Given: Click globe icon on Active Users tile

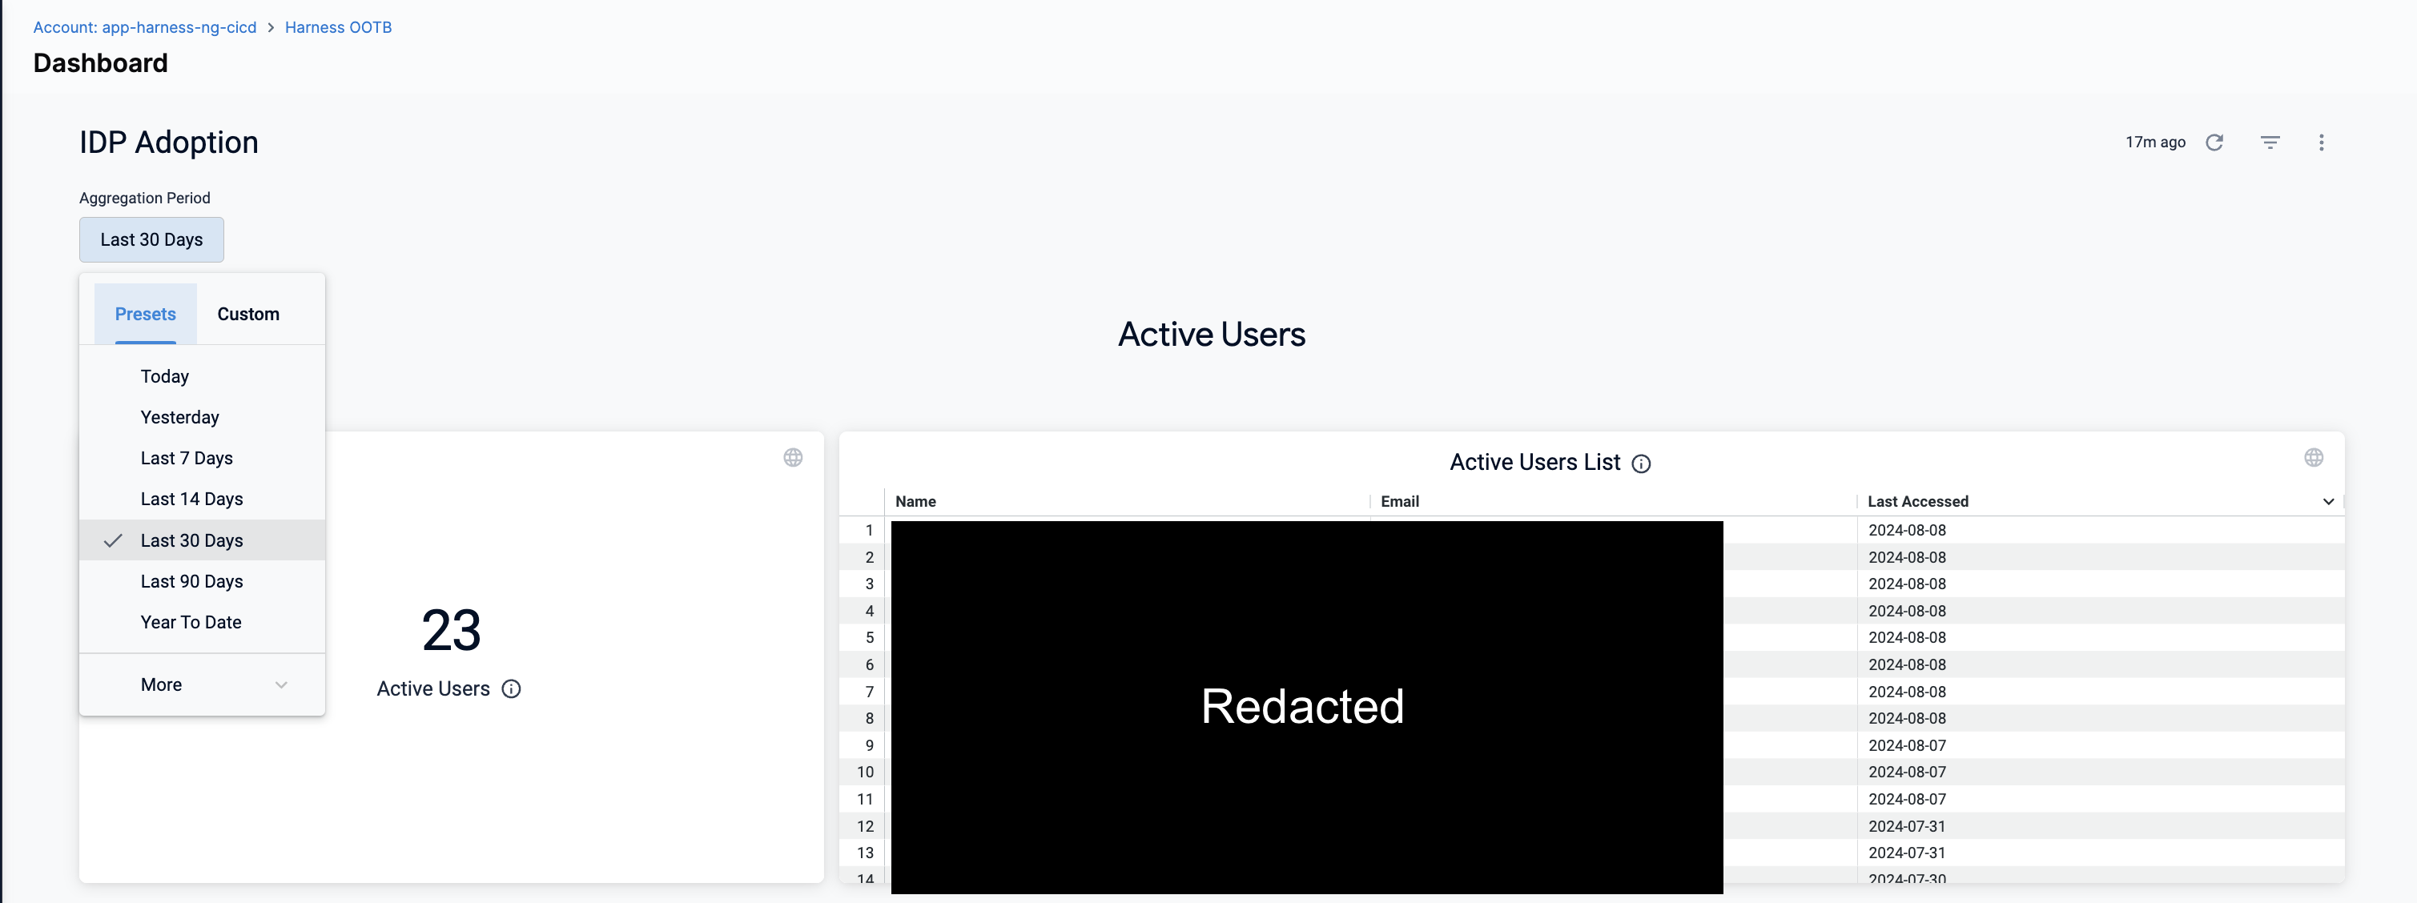Looking at the screenshot, I should pos(793,458).
